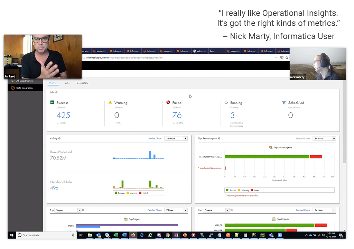Click Warning swatch in Secure Agents legend
Screen dimensions: 354x249
pyautogui.click(x=239, y=190)
